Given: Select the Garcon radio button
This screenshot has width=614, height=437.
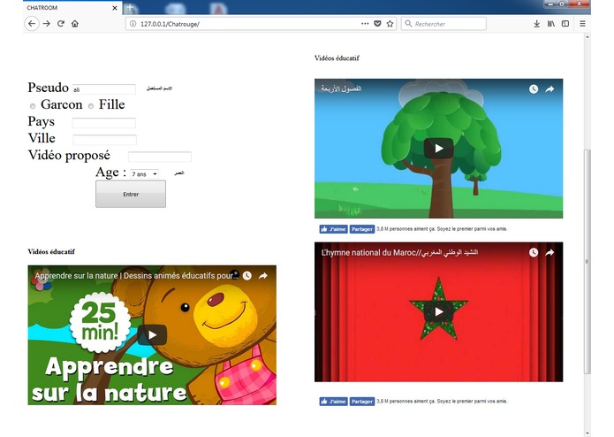Looking at the screenshot, I should coord(33,106).
